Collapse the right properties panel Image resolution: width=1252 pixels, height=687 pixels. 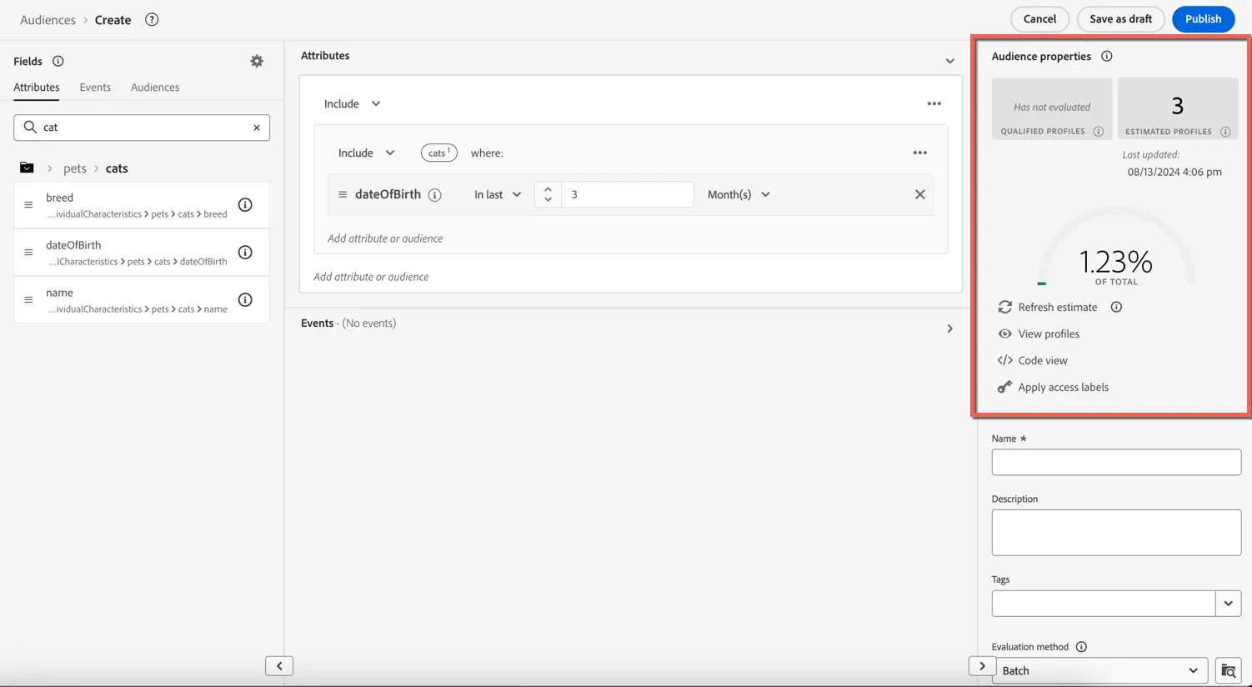coord(982,666)
